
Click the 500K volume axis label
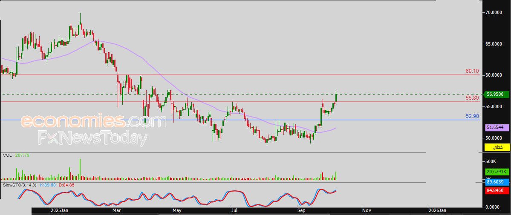pyautogui.click(x=491, y=162)
